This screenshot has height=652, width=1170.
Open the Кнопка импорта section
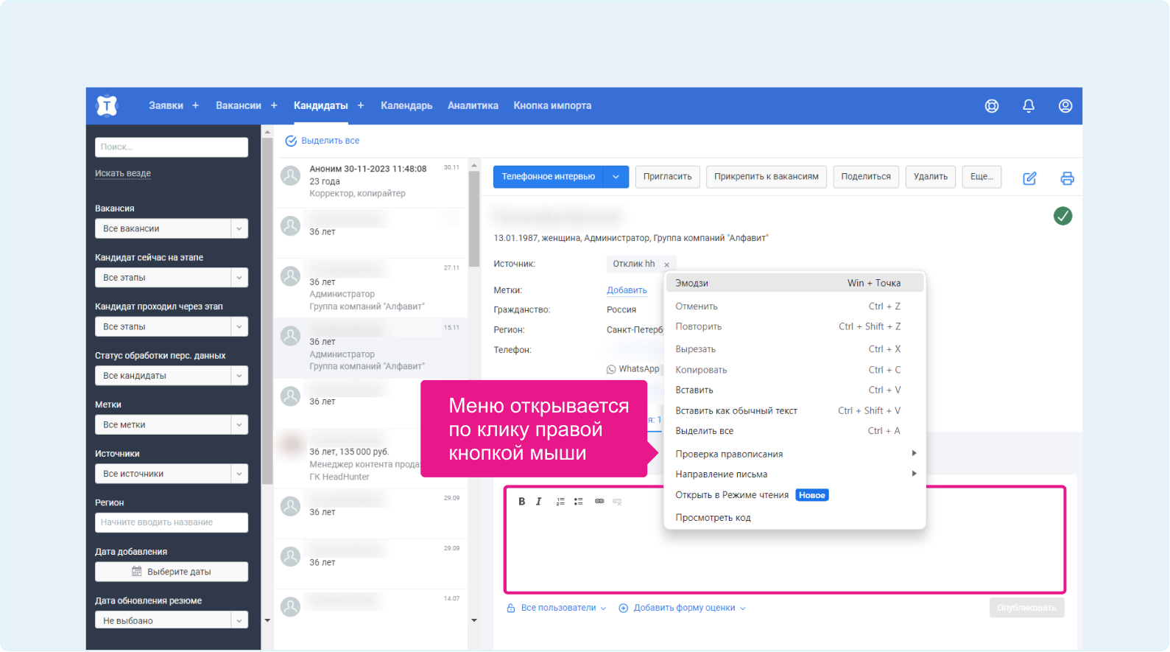(552, 106)
